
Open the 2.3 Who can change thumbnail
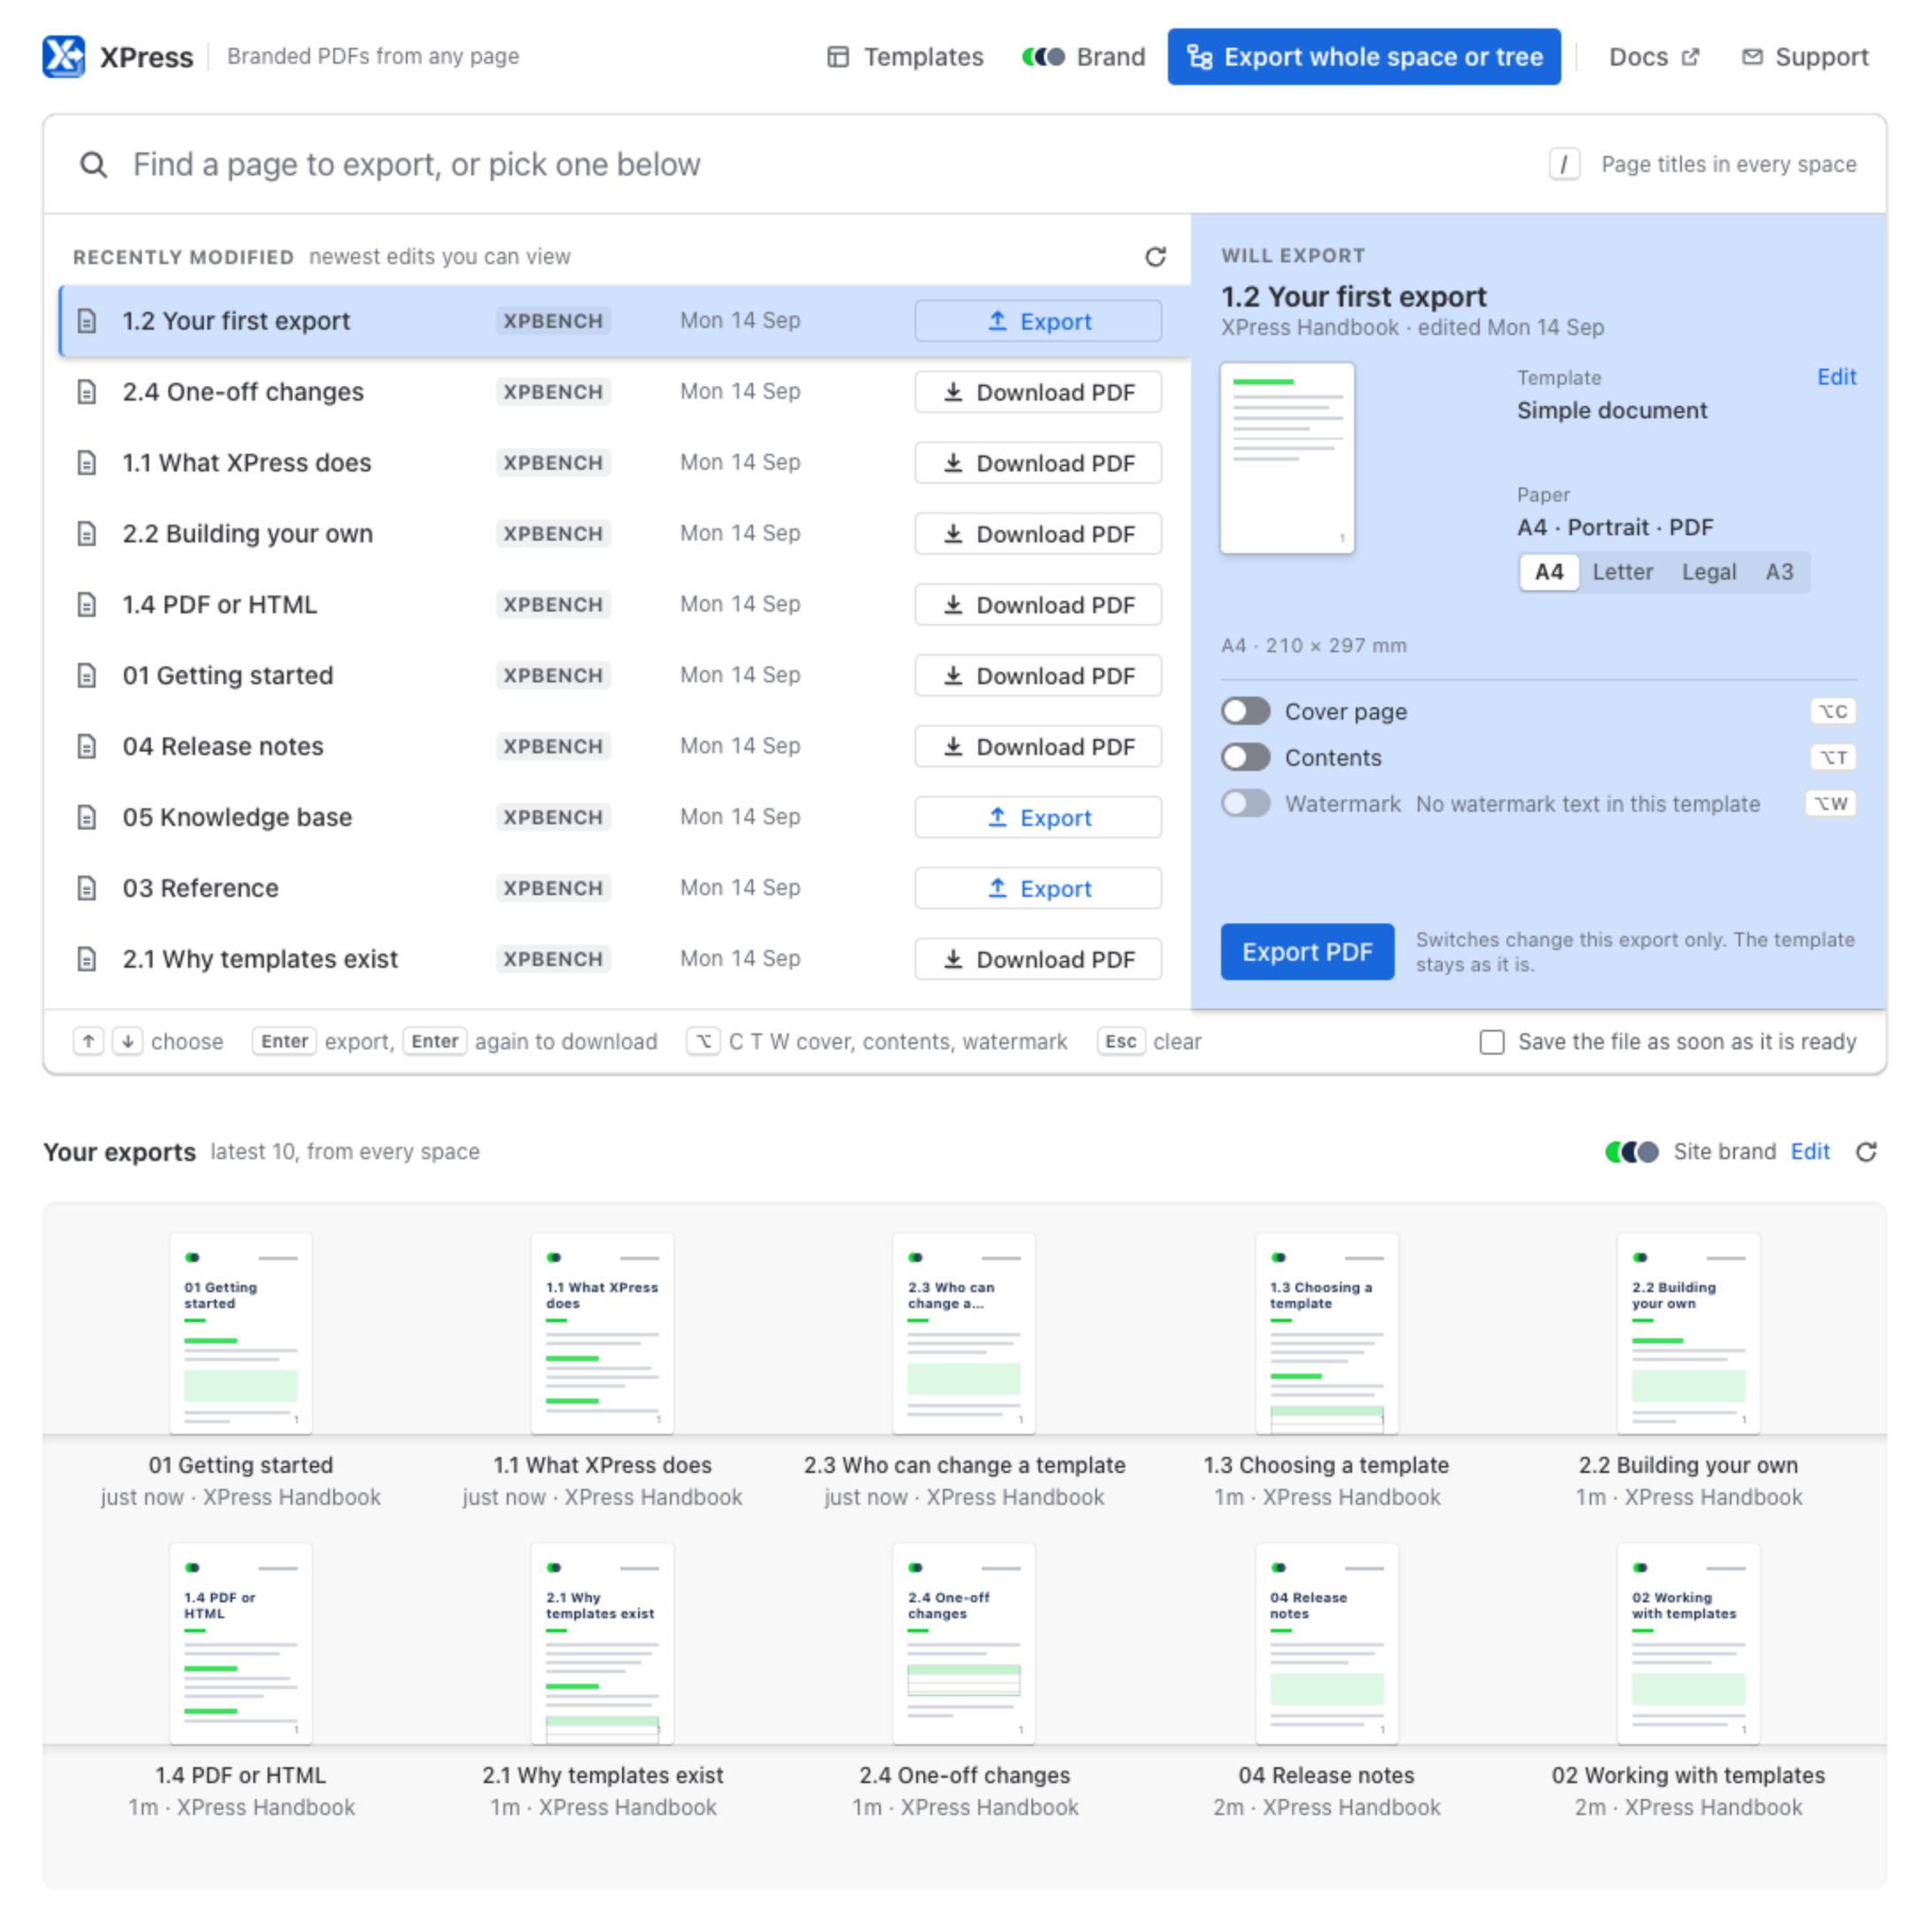(963, 1332)
